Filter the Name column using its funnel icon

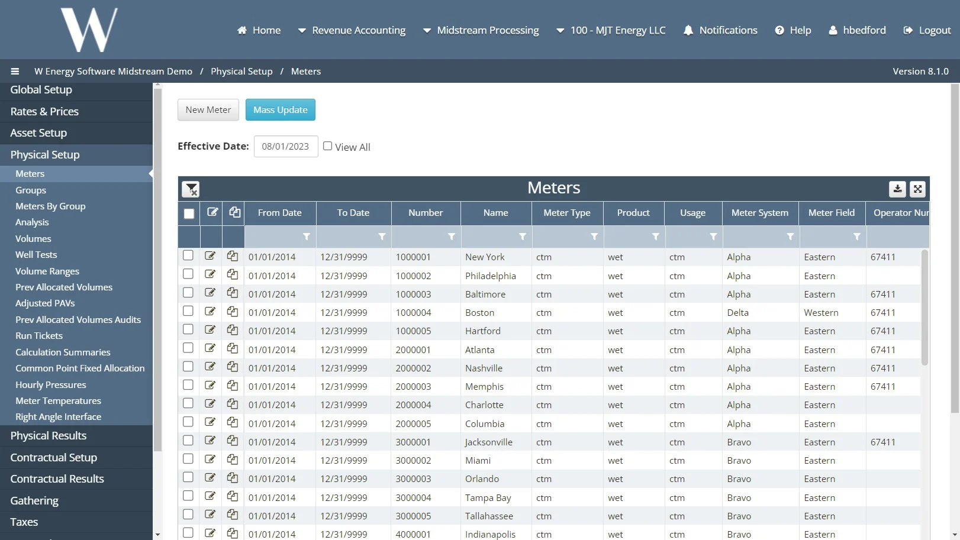point(523,237)
